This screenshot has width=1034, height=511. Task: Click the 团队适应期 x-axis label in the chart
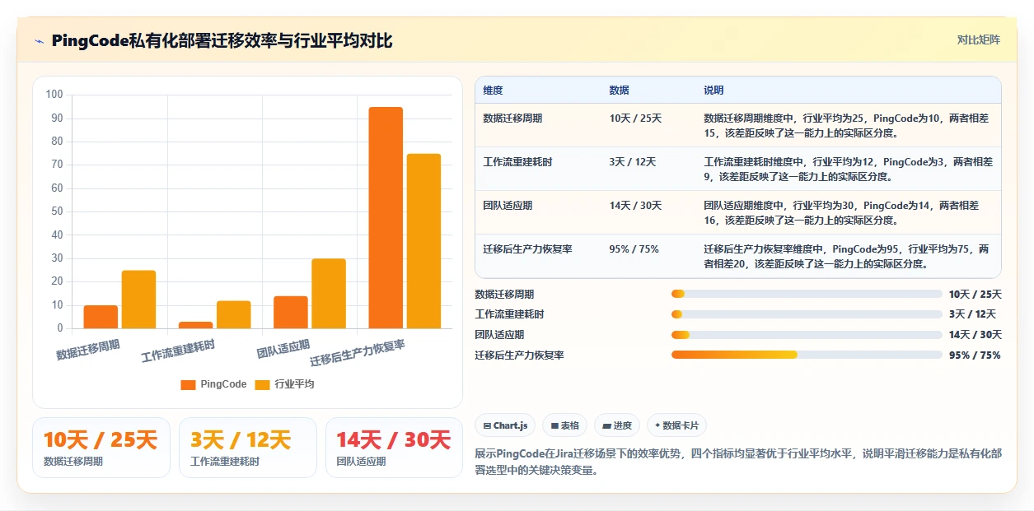click(283, 349)
